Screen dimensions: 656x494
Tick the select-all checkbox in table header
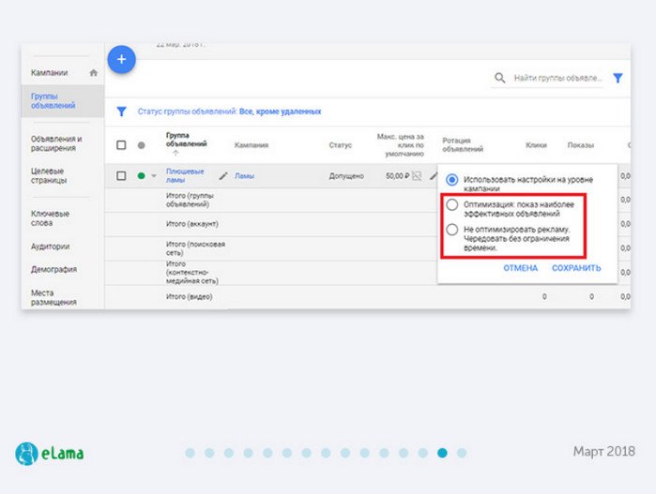pos(121,145)
